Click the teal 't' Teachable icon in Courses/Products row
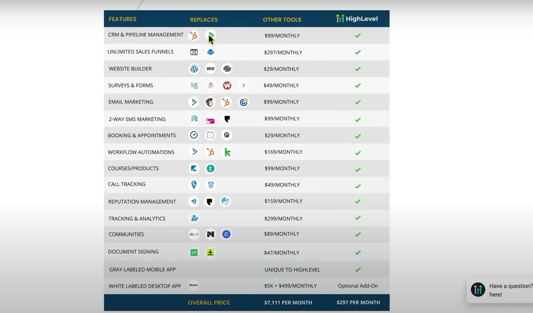The height and width of the screenshot is (313, 533). coord(210,168)
